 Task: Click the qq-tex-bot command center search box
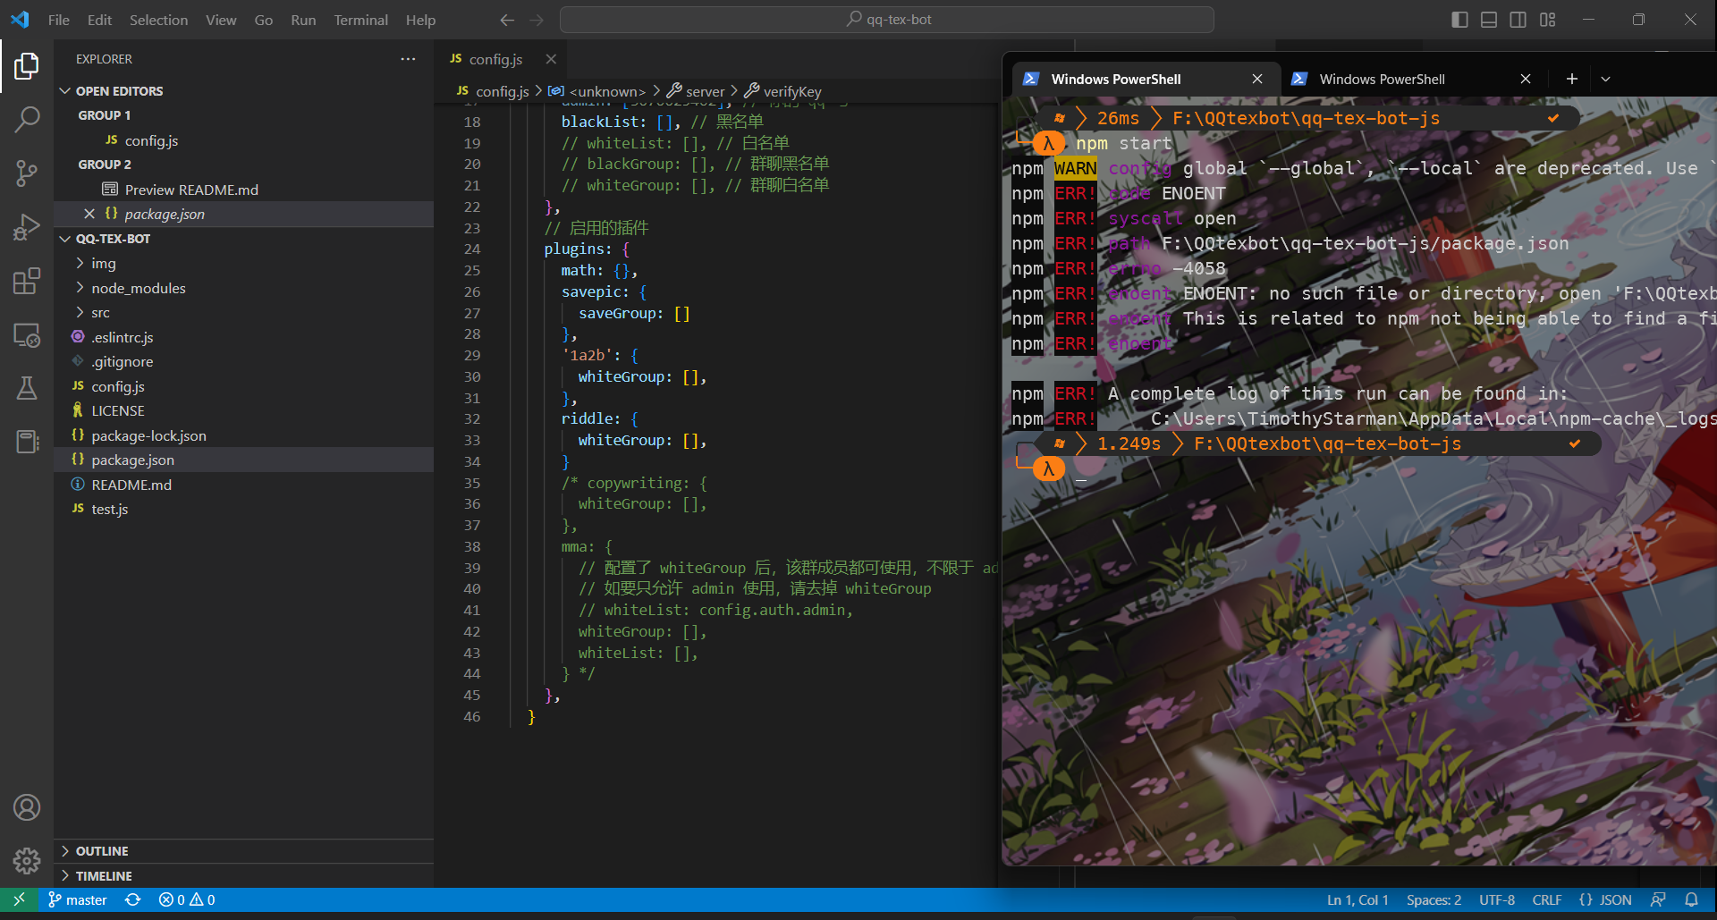point(886,19)
